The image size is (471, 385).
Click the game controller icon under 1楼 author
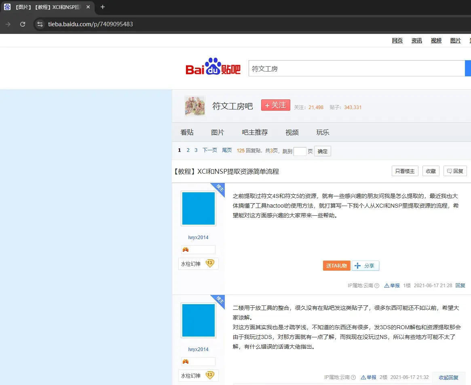[185, 250]
